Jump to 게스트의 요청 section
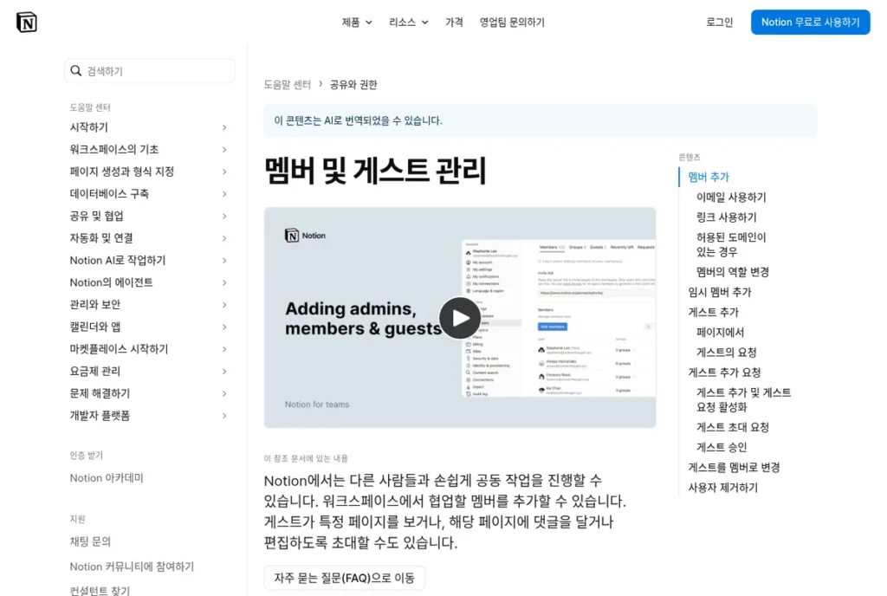887x596 pixels. [x=727, y=353]
